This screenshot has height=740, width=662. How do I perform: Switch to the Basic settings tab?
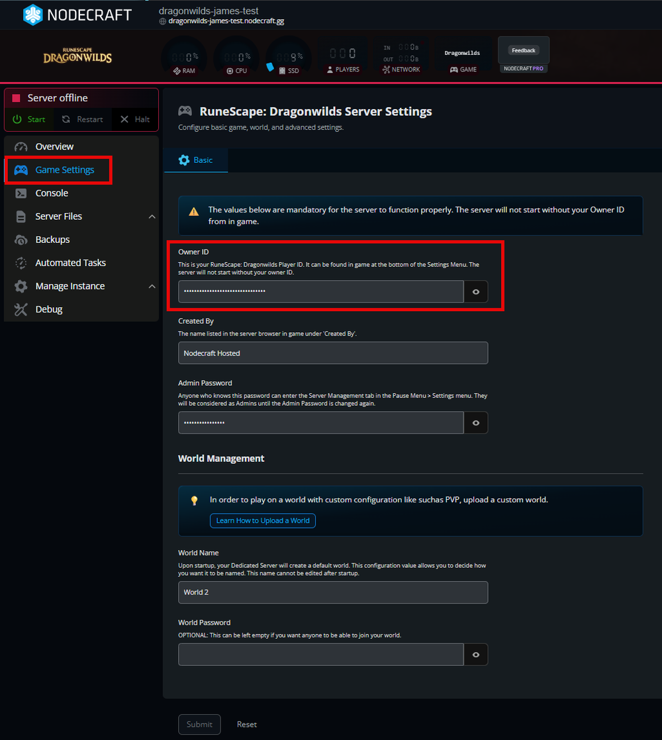[196, 160]
